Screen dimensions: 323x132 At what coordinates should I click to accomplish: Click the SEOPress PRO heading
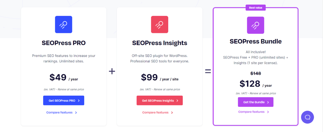[x=64, y=43]
